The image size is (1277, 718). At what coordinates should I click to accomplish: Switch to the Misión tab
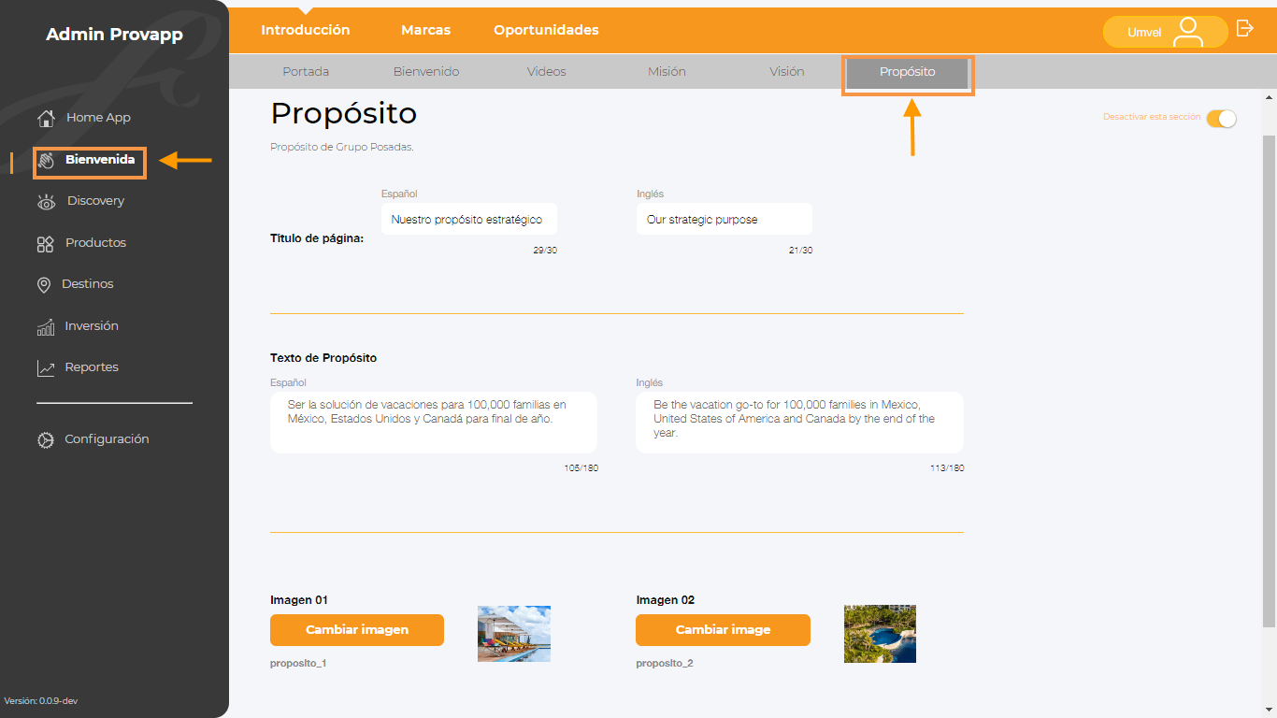pos(667,71)
